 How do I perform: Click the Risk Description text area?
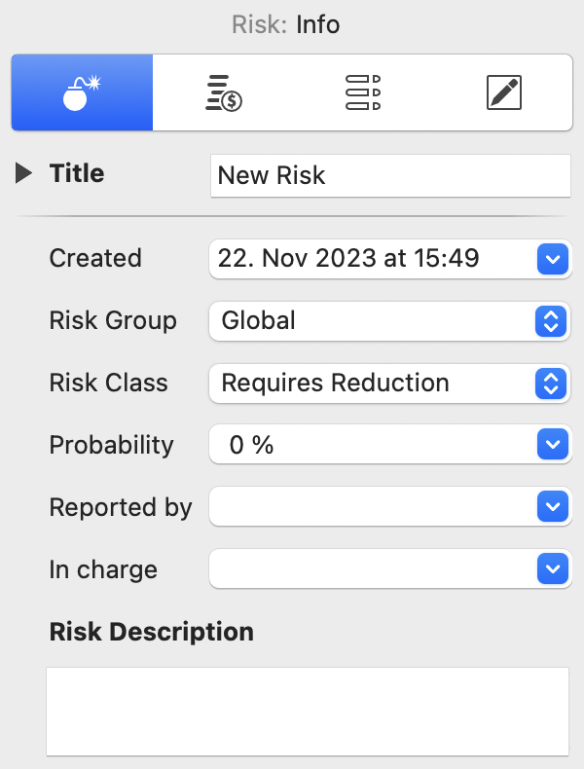tap(307, 711)
